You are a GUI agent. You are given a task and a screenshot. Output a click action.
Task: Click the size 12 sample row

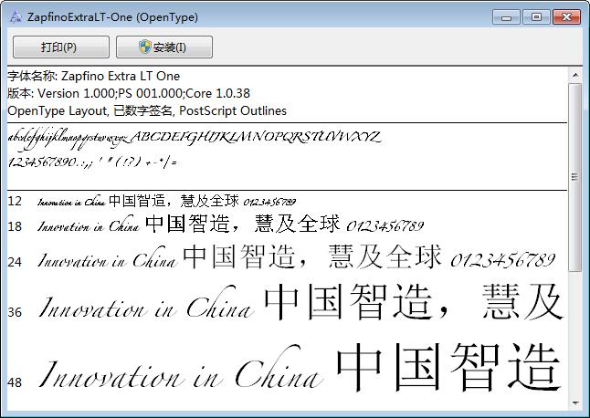(152, 201)
